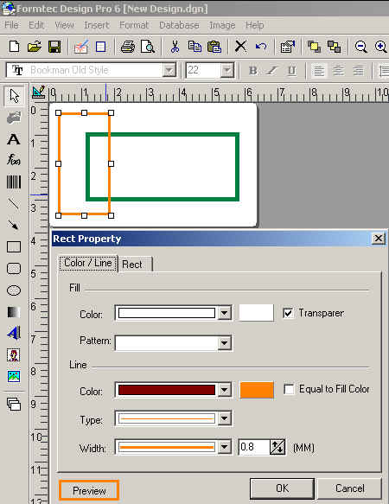Open the Fill Color dropdown

(225, 313)
